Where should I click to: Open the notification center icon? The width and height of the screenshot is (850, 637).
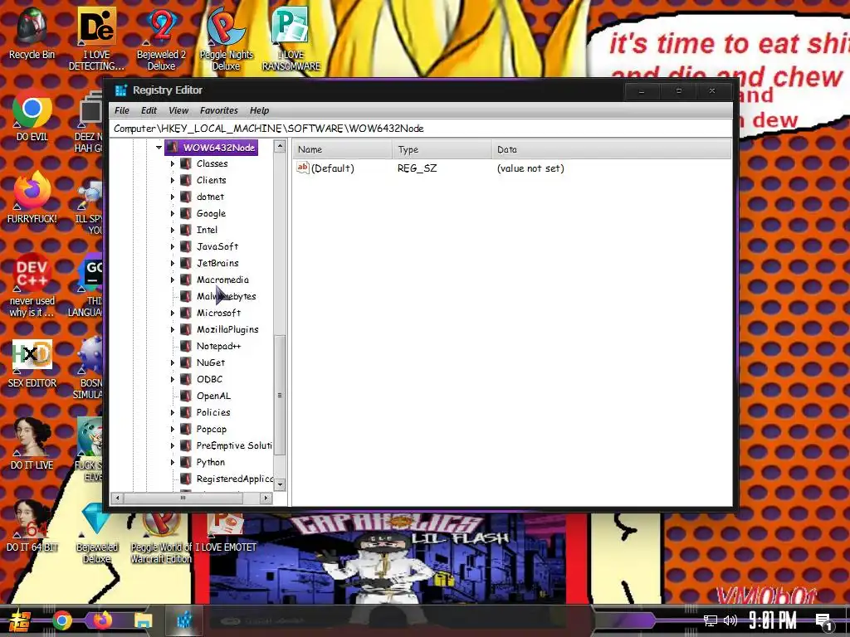click(824, 622)
